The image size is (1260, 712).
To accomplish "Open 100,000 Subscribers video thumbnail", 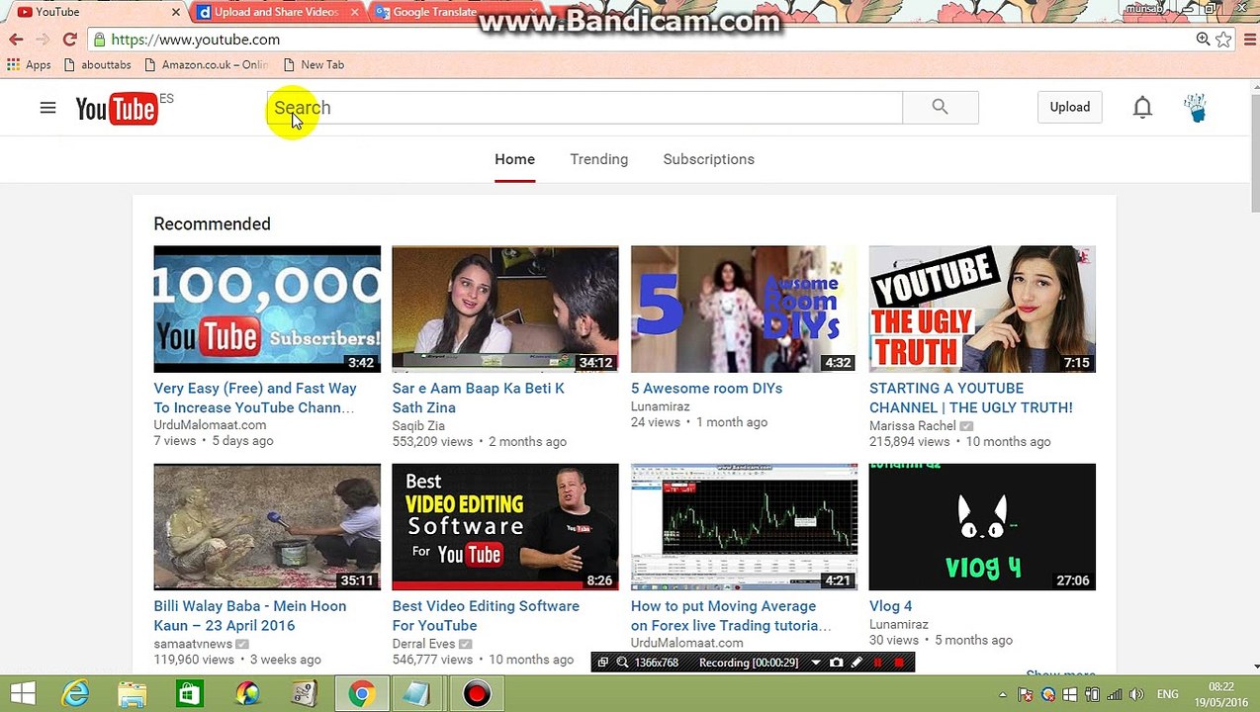I will pyautogui.click(x=267, y=309).
